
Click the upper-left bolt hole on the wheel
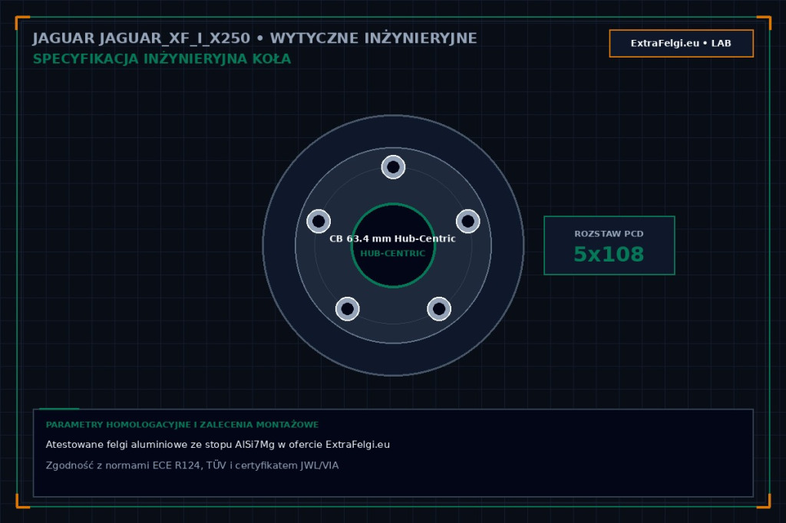click(x=319, y=221)
